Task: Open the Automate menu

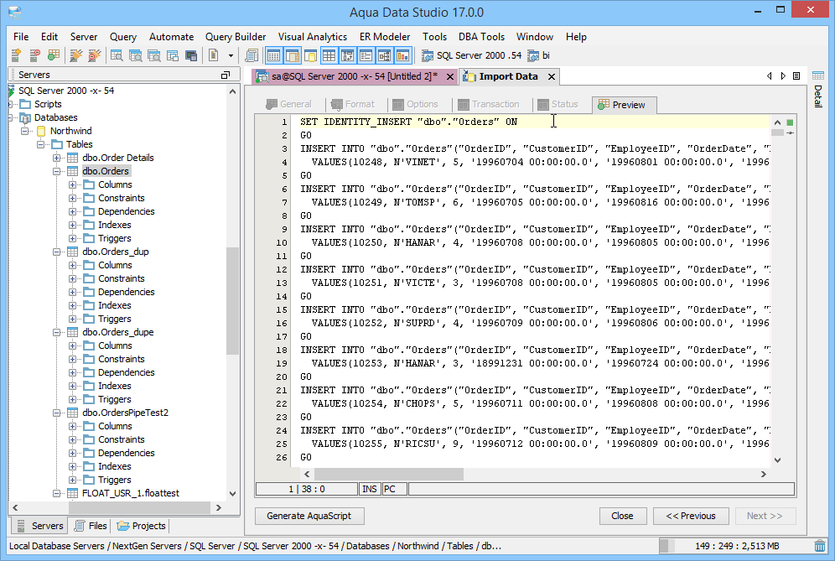Action: pyautogui.click(x=172, y=37)
